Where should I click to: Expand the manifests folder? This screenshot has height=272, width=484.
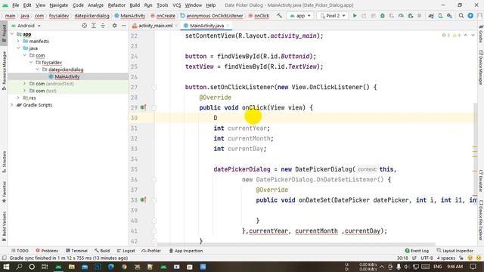[18, 41]
